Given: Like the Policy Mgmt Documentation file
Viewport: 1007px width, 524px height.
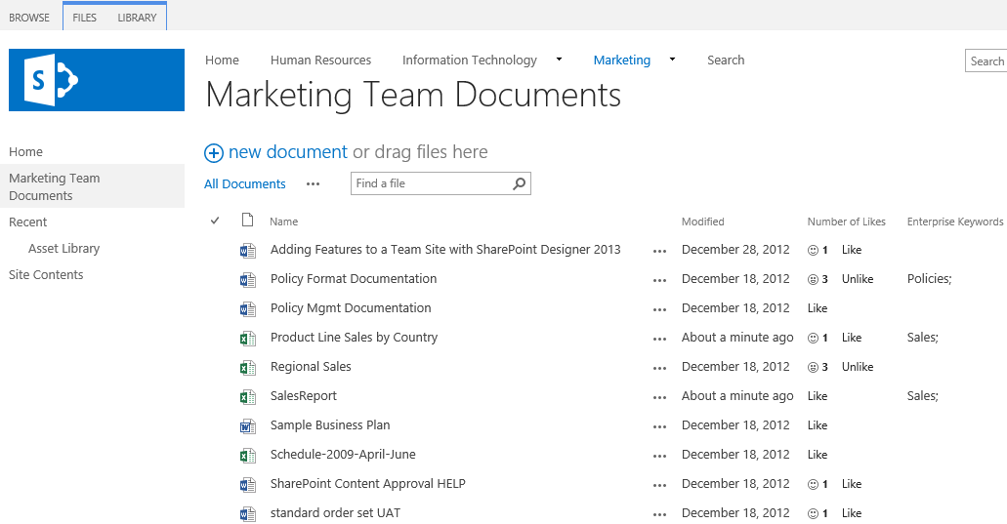Looking at the screenshot, I should tap(818, 308).
